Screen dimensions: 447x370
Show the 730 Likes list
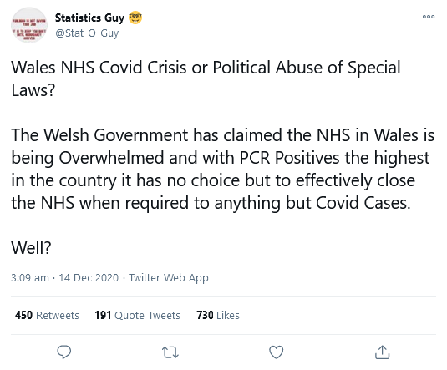click(218, 315)
